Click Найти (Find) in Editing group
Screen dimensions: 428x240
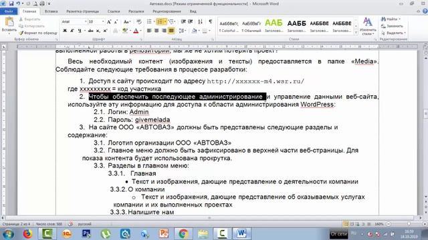click(x=391, y=19)
